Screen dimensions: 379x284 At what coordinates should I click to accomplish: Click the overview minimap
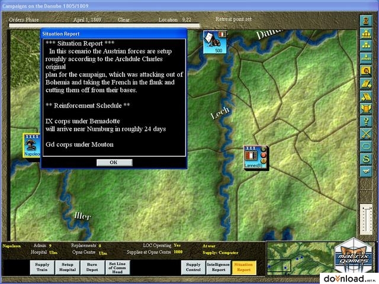(x=301, y=259)
